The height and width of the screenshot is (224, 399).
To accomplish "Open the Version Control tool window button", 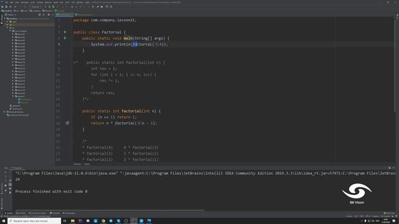I will pos(37,213).
